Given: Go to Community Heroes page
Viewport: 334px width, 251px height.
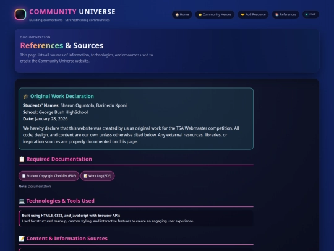Looking at the screenshot, I should click(215, 14).
